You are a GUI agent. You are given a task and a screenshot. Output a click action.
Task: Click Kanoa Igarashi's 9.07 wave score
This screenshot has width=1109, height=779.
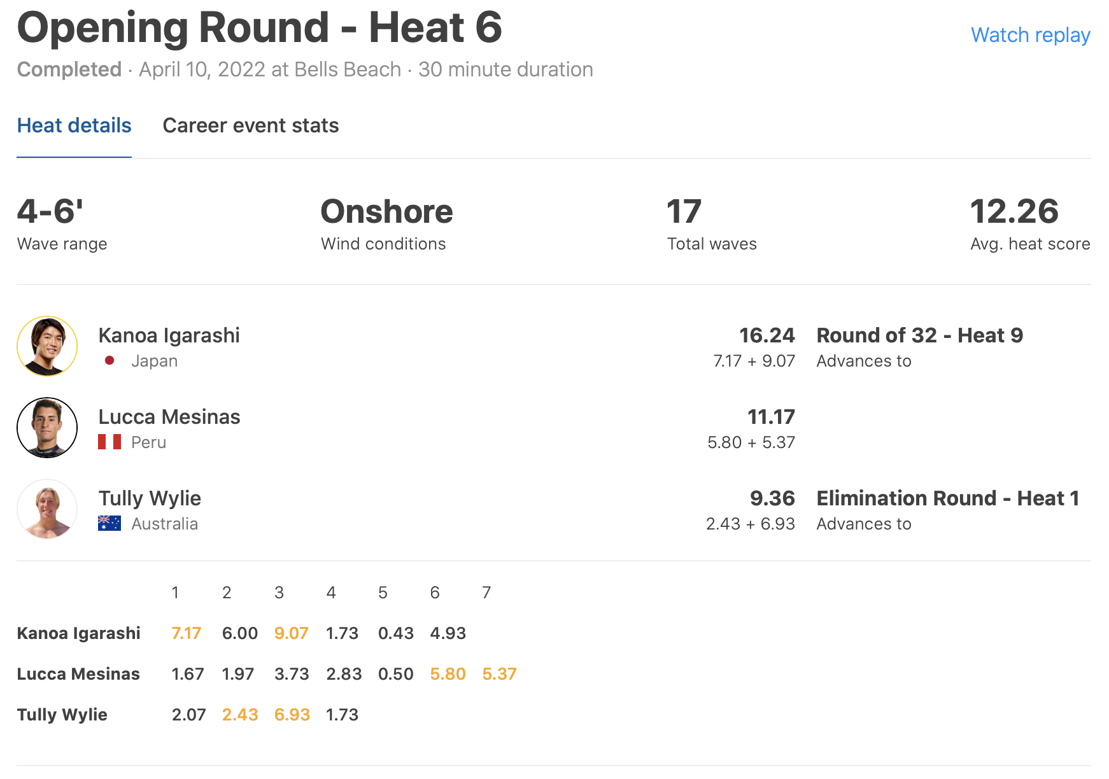click(291, 633)
